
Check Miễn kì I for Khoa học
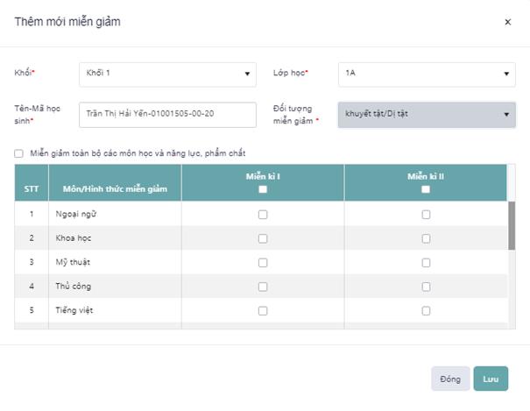pos(262,238)
